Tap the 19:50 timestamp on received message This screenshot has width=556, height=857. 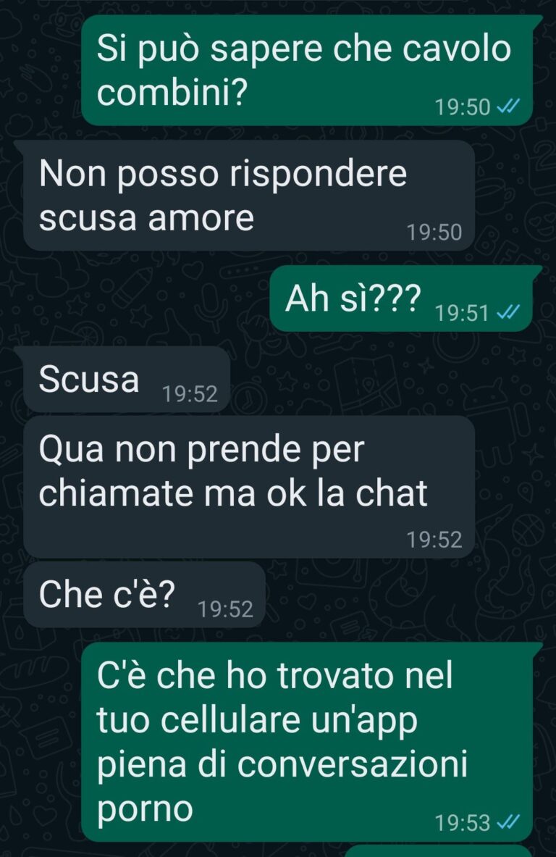pos(434,233)
